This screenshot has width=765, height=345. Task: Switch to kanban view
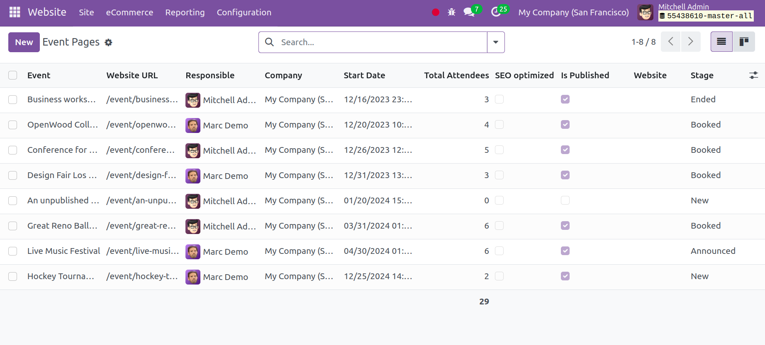[743, 41]
